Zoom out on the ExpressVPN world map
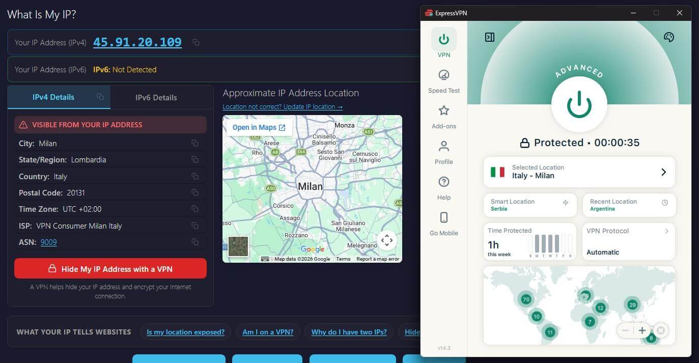This screenshot has width=699, height=363. [625, 330]
